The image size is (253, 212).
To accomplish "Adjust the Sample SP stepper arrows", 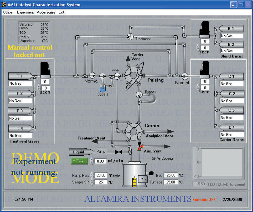I will (92, 182).
